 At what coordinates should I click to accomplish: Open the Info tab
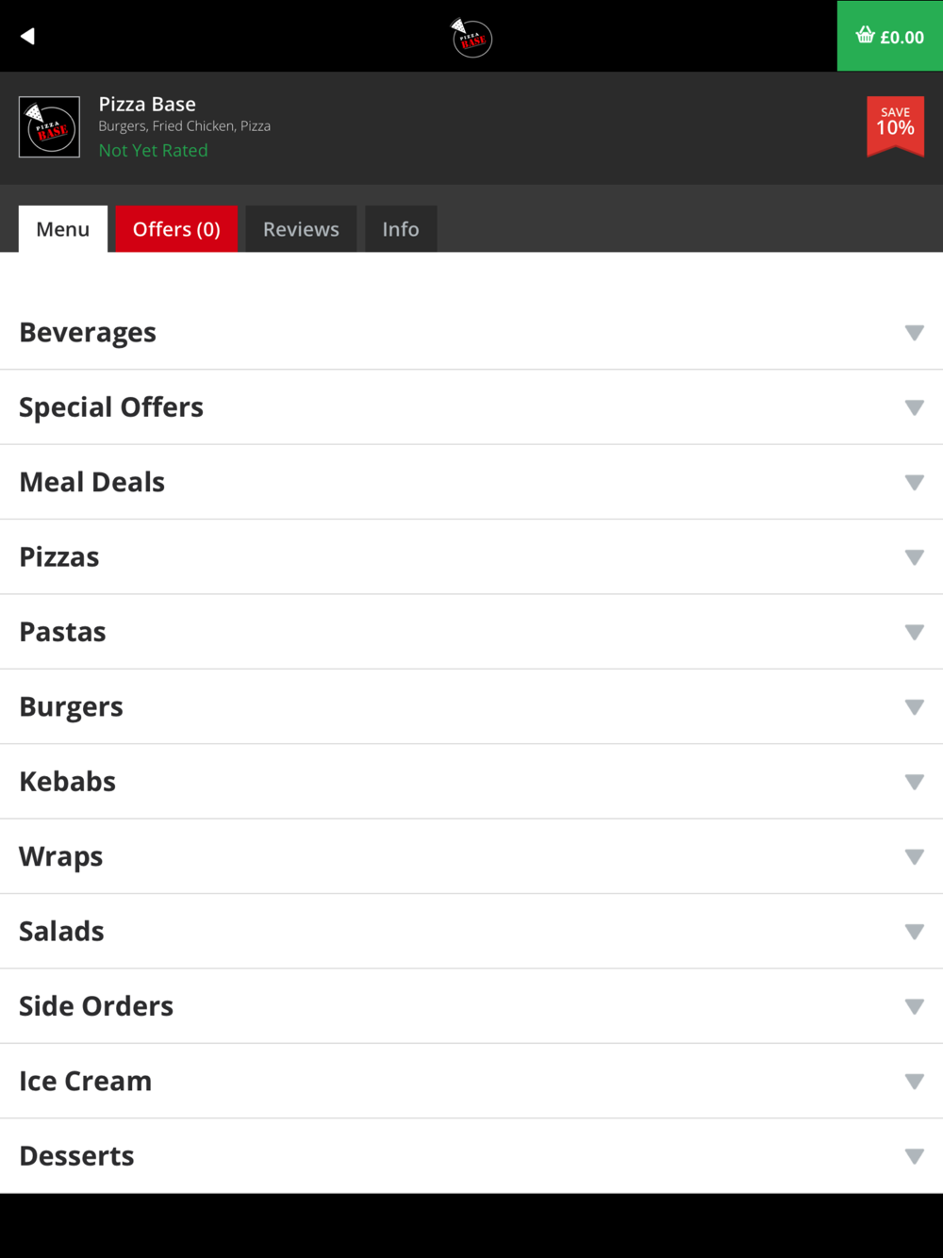[401, 229]
